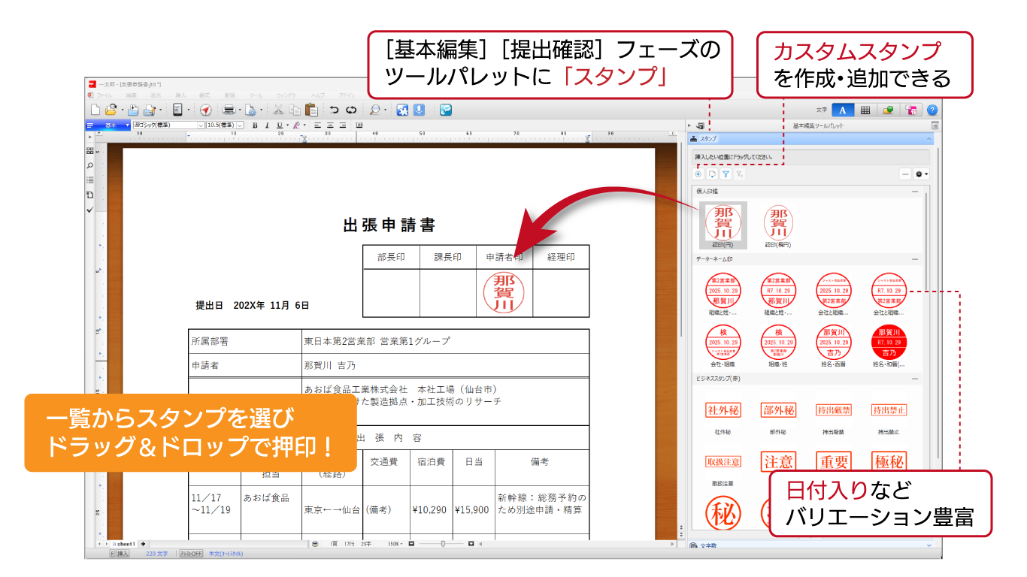This screenshot has height=577, width=1027.
Task: Click the stamp filter funnel icon
Action: (726, 174)
